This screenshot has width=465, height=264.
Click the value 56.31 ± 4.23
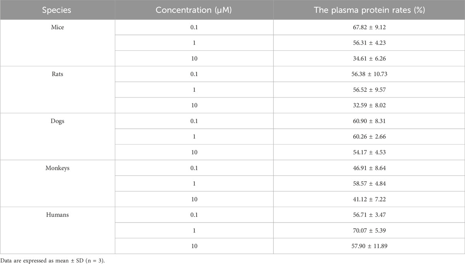pos(369,43)
